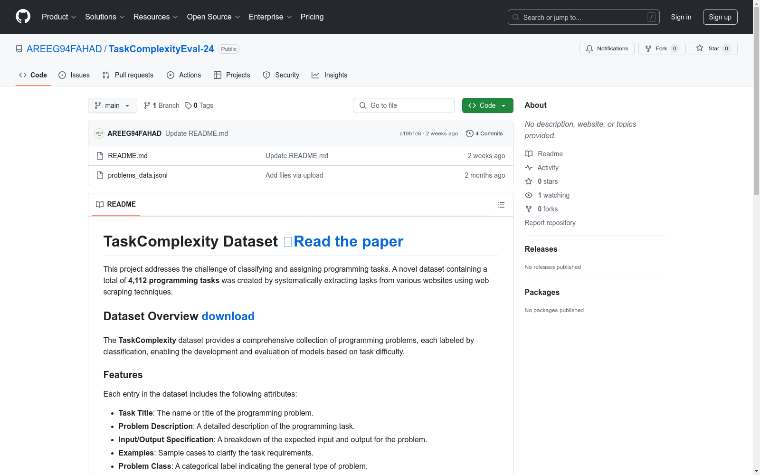
Task: Click the '2 months ago' timestamp
Action: pyautogui.click(x=485, y=175)
